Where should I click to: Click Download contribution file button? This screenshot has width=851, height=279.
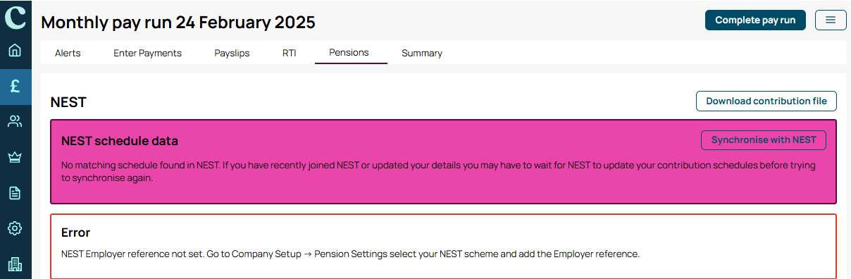[x=766, y=101]
